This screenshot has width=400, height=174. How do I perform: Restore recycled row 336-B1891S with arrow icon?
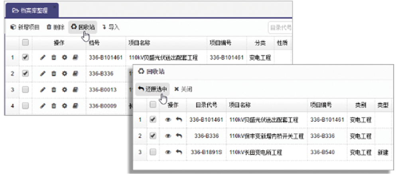coord(179,152)
